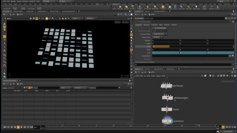The height and width of the screenshot is (133, 237).
Task: Play the animation forward
Action: pyautogui.click(x=21, y=127)
